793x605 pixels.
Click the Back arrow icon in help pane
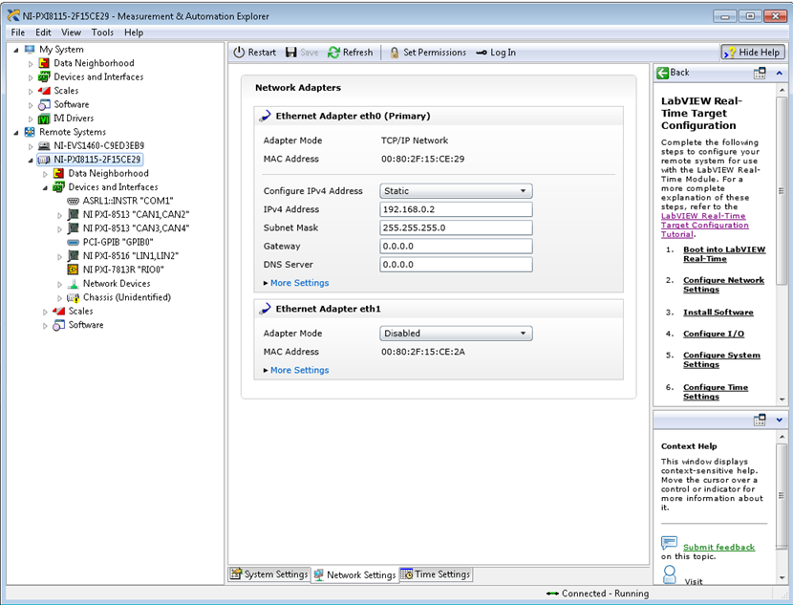point(662,73)
